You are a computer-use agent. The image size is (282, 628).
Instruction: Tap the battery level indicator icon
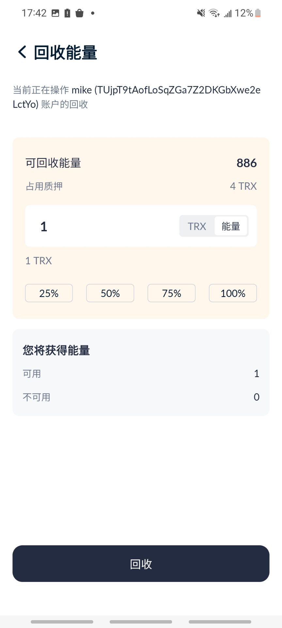coord(258,13)
